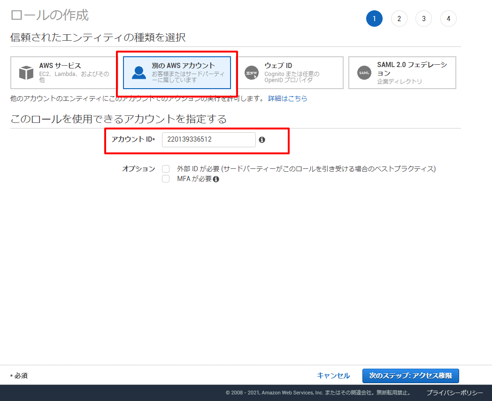Open the プライバシーポリシー footer link
Image resolution: width=492 pixels, height=401 pixels.
pos(454,393)
